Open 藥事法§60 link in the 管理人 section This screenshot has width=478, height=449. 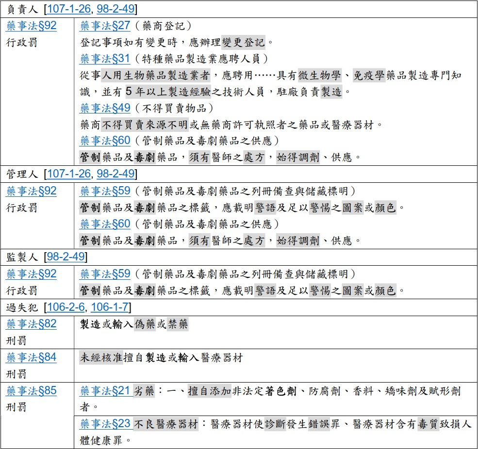tap(105, 224)
